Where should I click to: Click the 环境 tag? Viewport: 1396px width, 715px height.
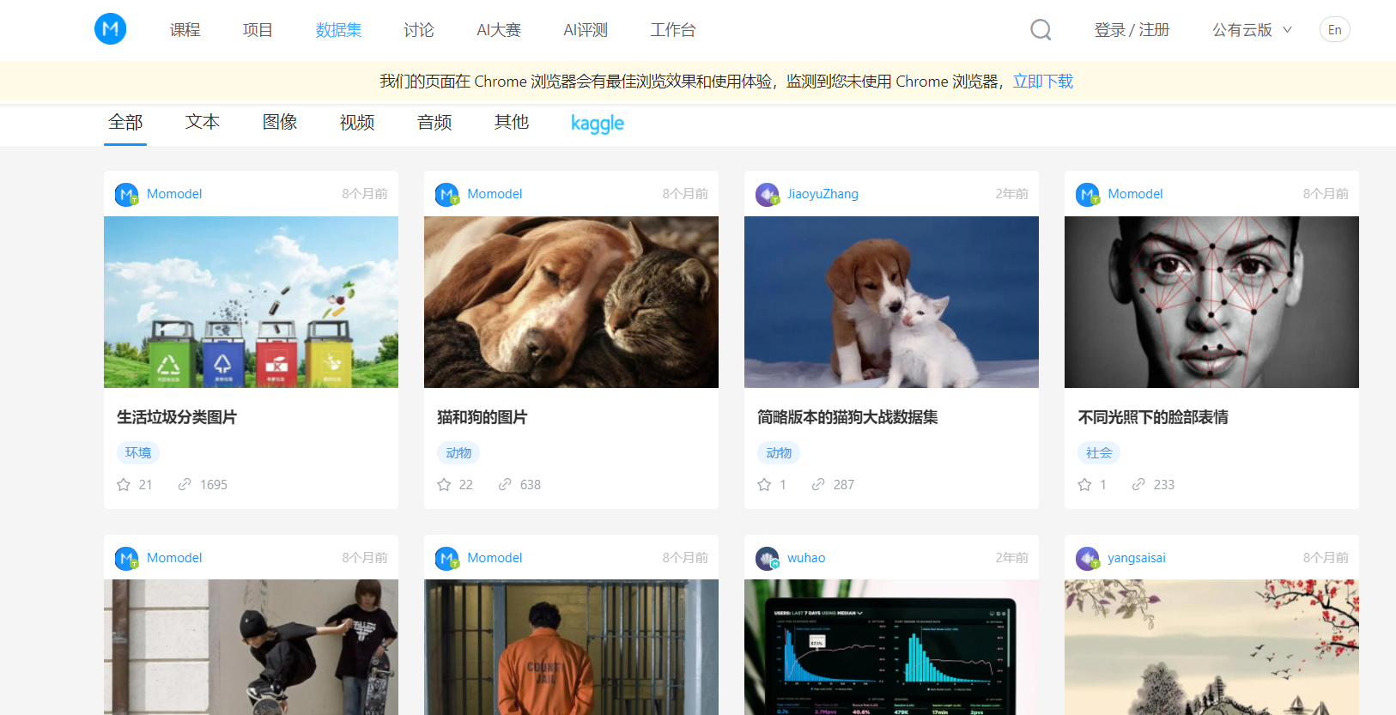[x=138, y=452]
